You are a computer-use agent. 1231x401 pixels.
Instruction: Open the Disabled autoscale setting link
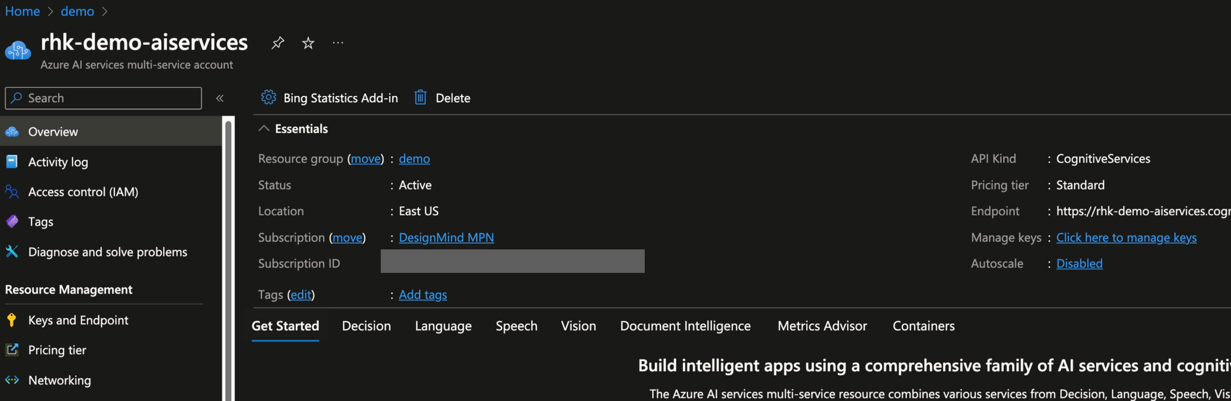click(1079, 263)
